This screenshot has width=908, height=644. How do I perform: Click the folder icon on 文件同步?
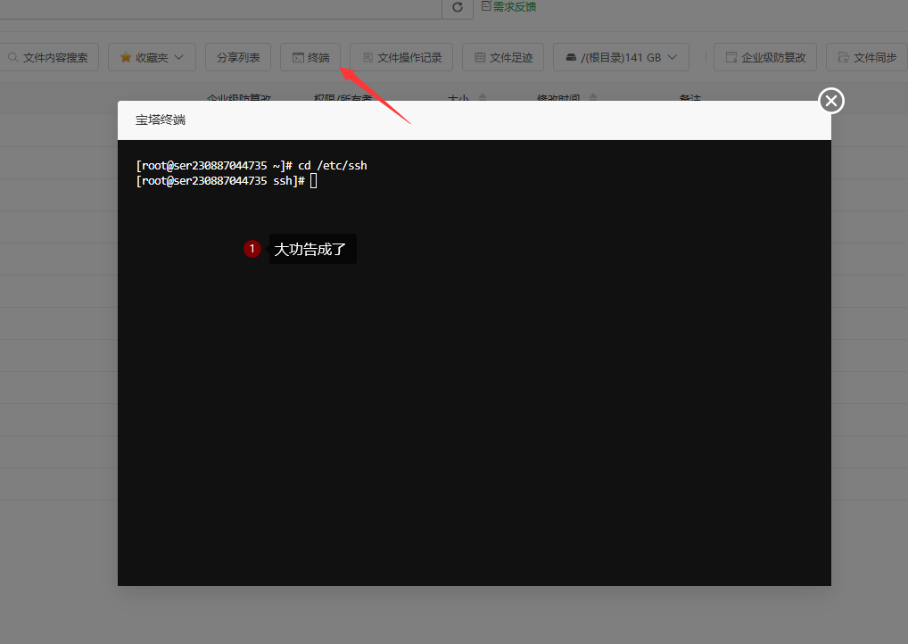coord(844,57)
